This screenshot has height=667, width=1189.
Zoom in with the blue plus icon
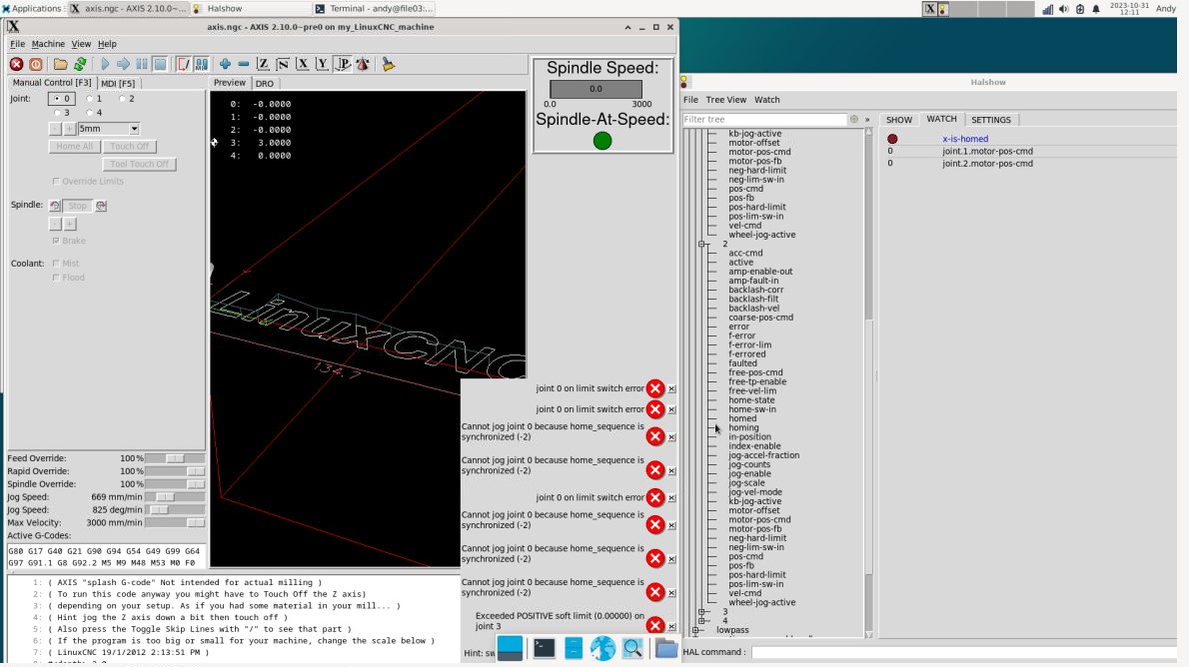[x=225, y=65]
